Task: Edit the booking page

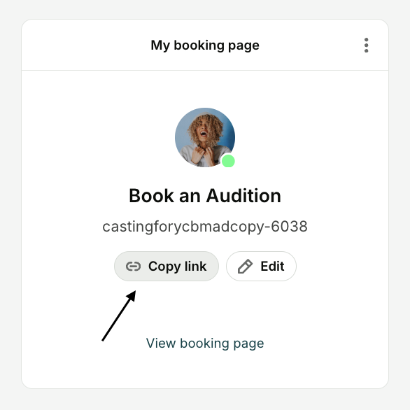Action: [x=261, y=266]
